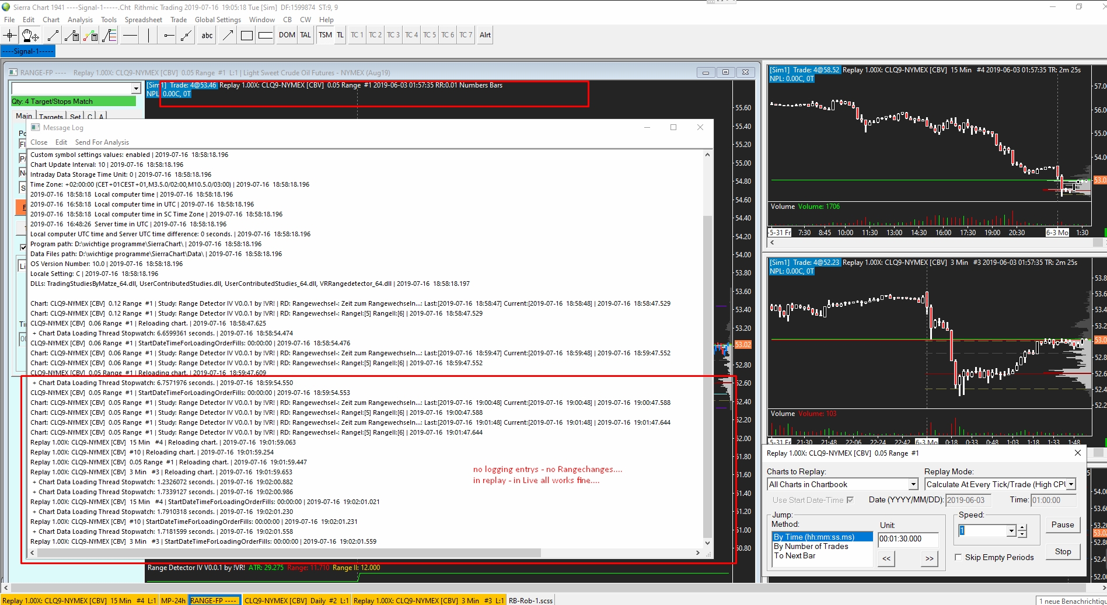Expand the Charts to Replay dropdown
Screen dimensions: 1107x605
pyautogui.click(x=913, y=484)
